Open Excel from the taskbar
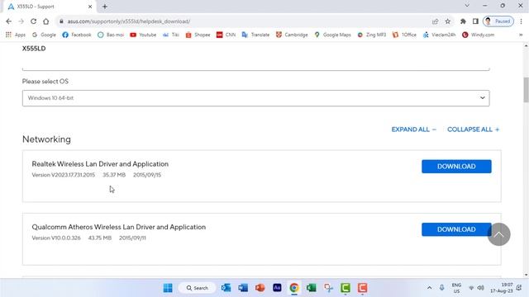Screen dimensions: 529x297 311,288
